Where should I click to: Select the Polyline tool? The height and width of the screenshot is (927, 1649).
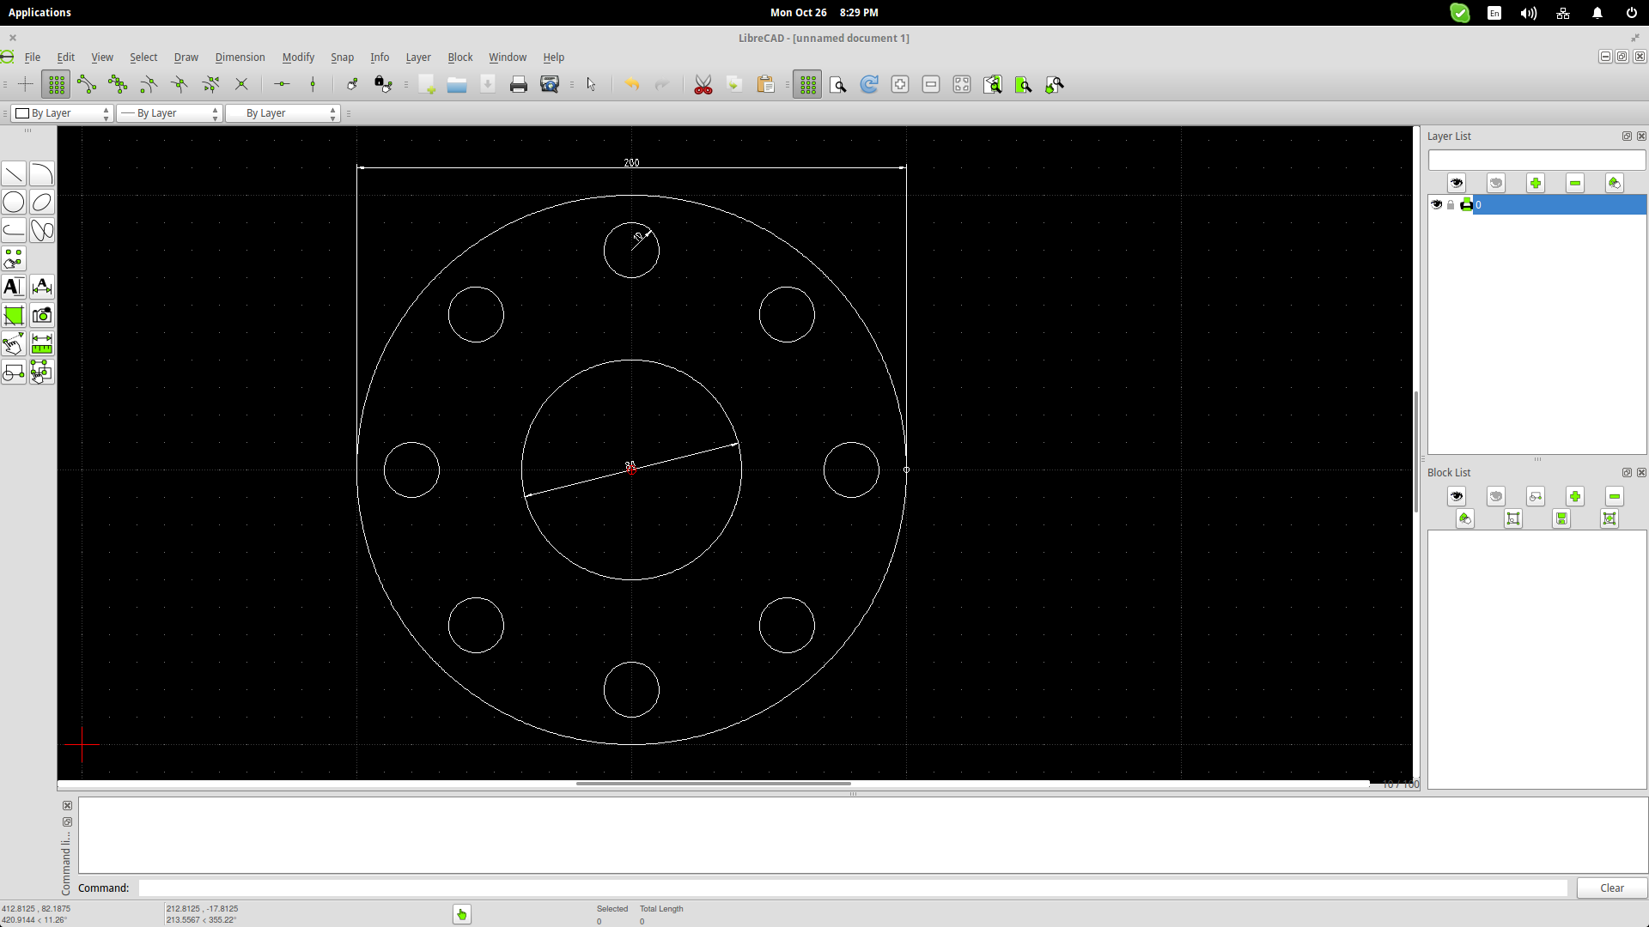[14, 231]
